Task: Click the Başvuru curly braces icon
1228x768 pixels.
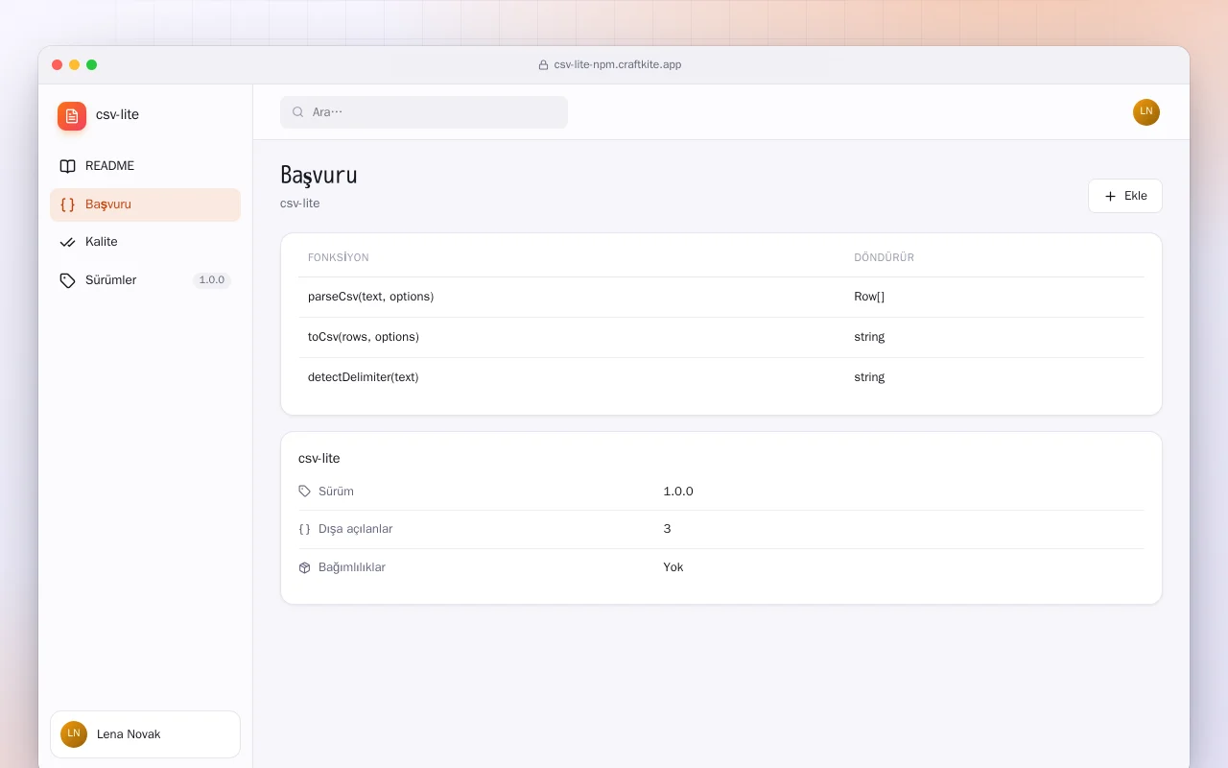Action: pyautogui.click(x=67, y=204)
